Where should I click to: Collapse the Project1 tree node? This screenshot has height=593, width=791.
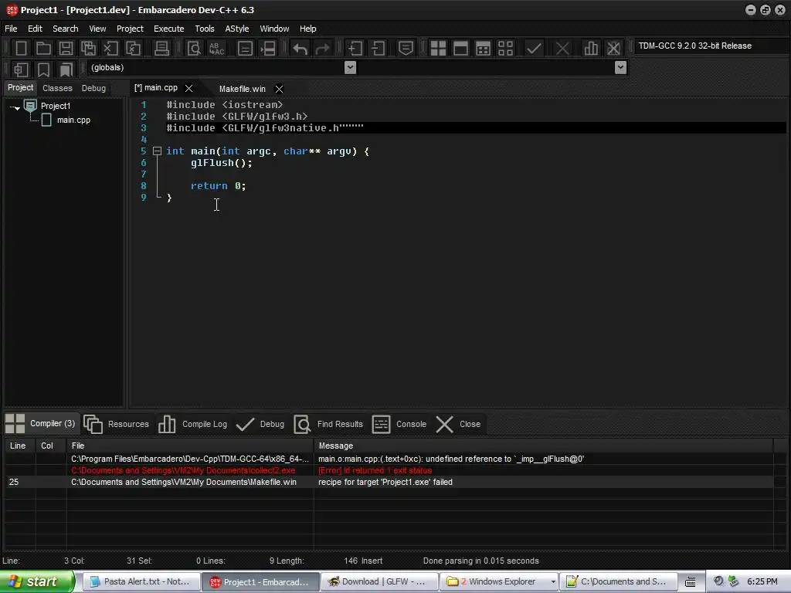pos(17,107)
